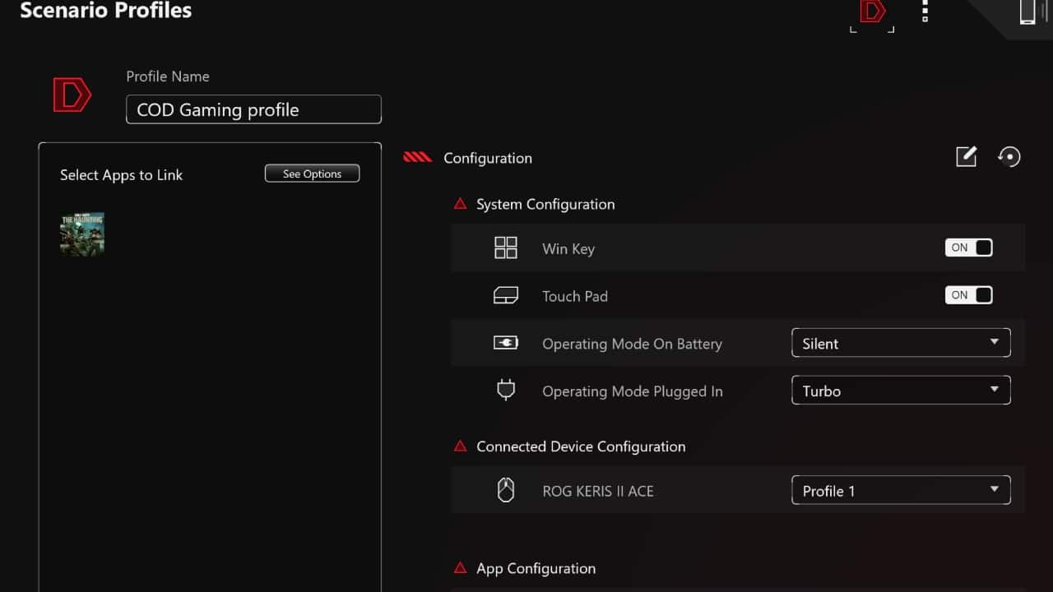Open Operating Mode On Battery dropdown

click(x=900, y=343)
